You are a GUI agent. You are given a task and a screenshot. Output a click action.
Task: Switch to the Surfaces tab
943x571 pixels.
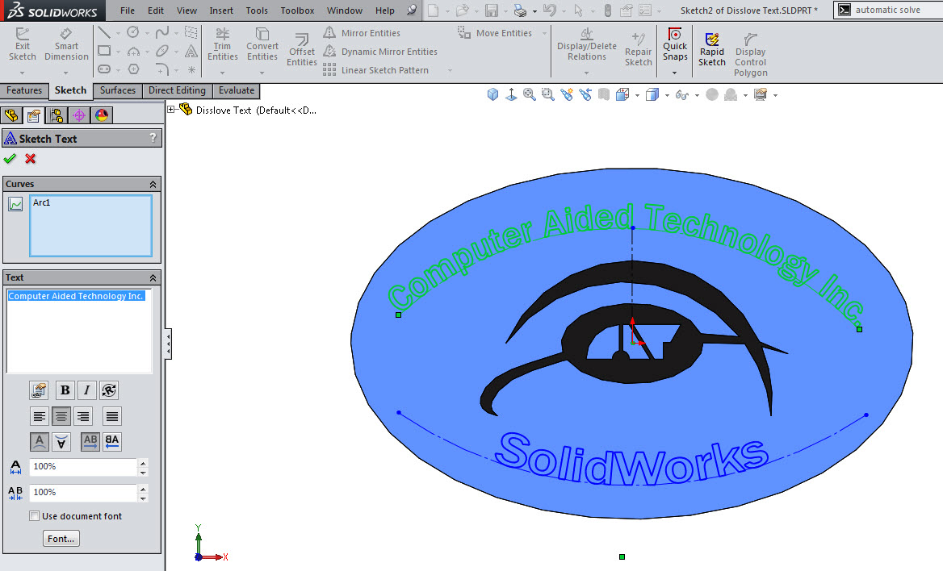(118, 90)
